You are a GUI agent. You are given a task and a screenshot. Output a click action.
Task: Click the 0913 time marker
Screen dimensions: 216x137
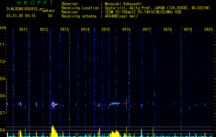[x=65, y=29]
